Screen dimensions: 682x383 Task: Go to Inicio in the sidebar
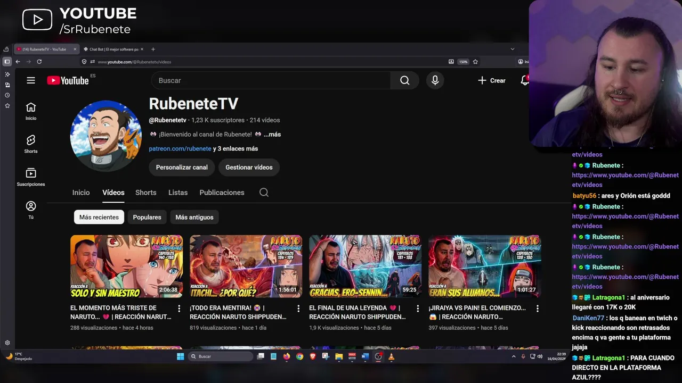pos(31,111)
